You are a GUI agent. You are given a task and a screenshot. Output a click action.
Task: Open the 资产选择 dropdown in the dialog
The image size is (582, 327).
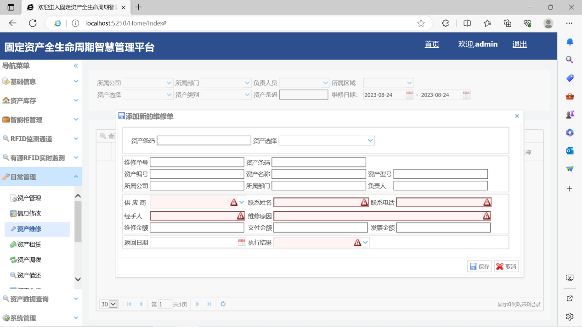point(370,141)
